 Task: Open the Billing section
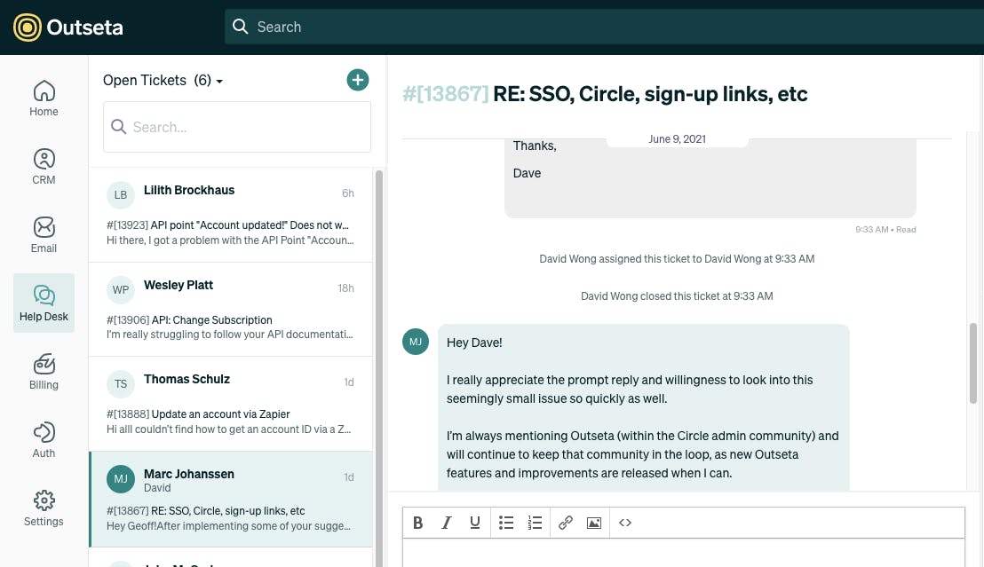point(44,372)
